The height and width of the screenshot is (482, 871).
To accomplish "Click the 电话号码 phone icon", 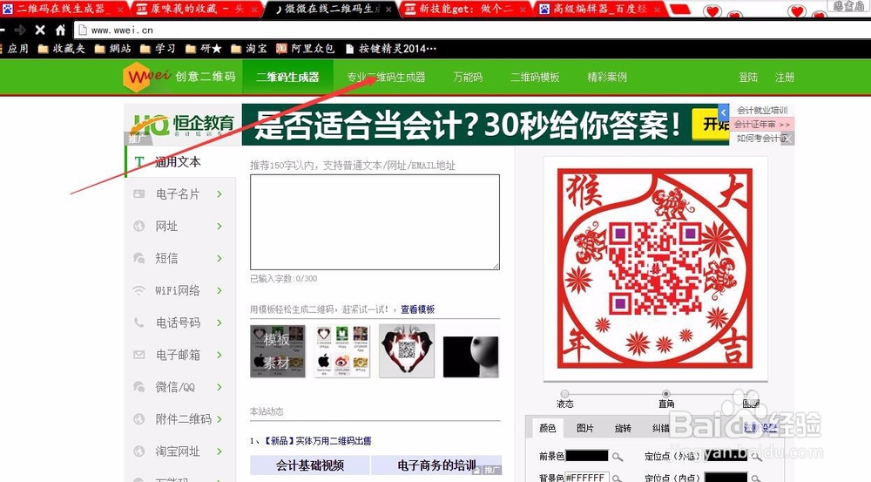I will pos(138,322).
